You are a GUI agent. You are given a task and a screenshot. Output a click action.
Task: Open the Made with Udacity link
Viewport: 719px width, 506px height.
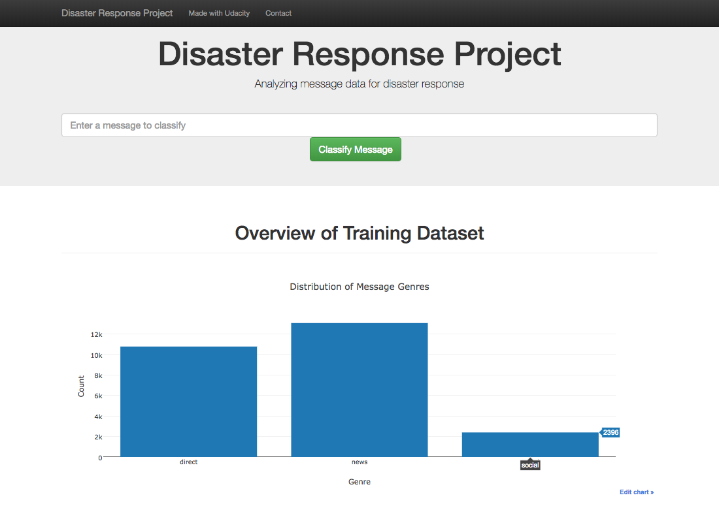point(219,13)
